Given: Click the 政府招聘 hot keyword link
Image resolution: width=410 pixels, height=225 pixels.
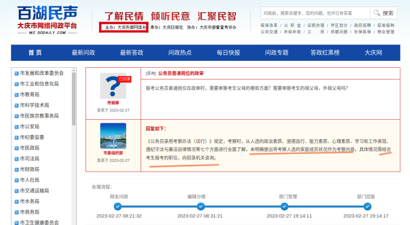Looking at the screenshot, I should (x=363, y=25).
